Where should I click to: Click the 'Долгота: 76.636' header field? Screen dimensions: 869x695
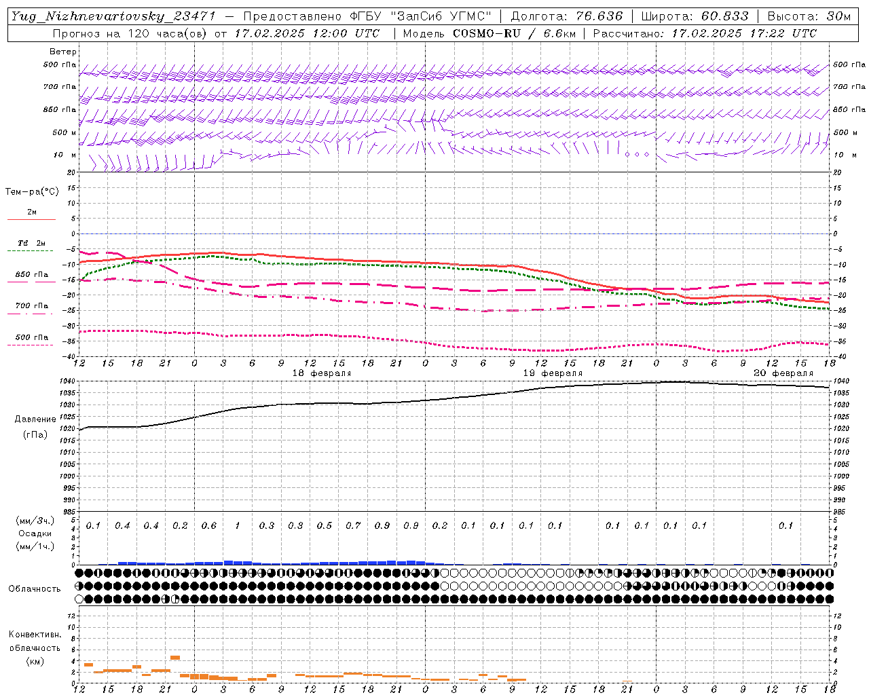coord(566,16)
